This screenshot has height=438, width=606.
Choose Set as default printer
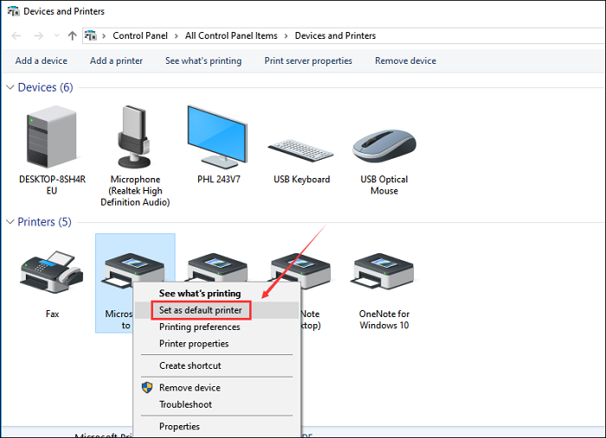(x=201, y=310)
